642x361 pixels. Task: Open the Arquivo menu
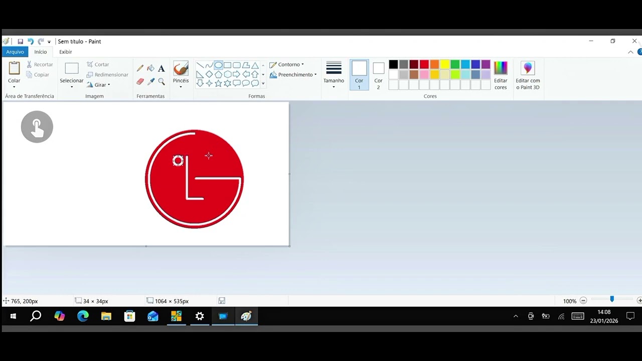click(x=15, y=52)
